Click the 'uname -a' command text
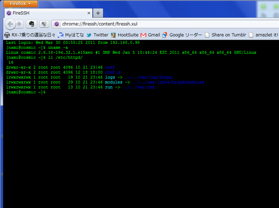Screen dimensions: 279x208 pos(58,48)
